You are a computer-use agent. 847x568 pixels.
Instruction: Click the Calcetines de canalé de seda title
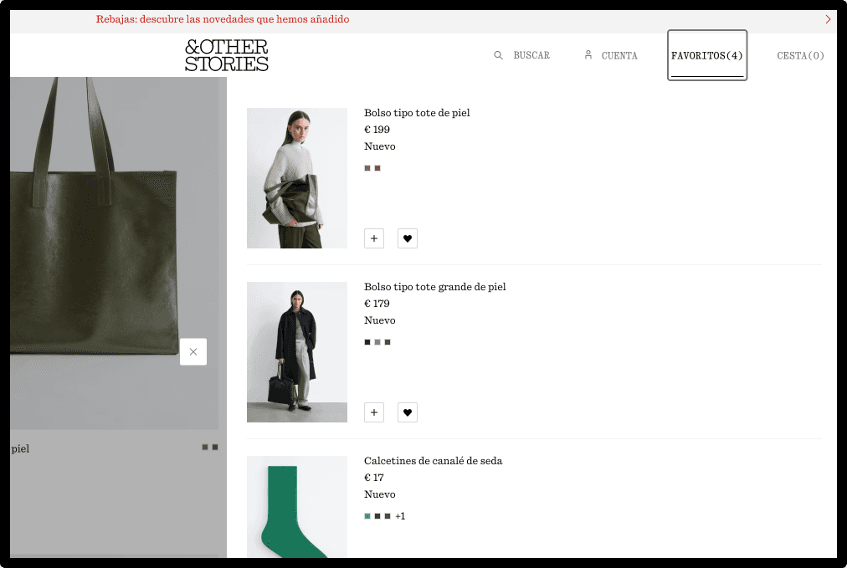(x=434, y=461)
